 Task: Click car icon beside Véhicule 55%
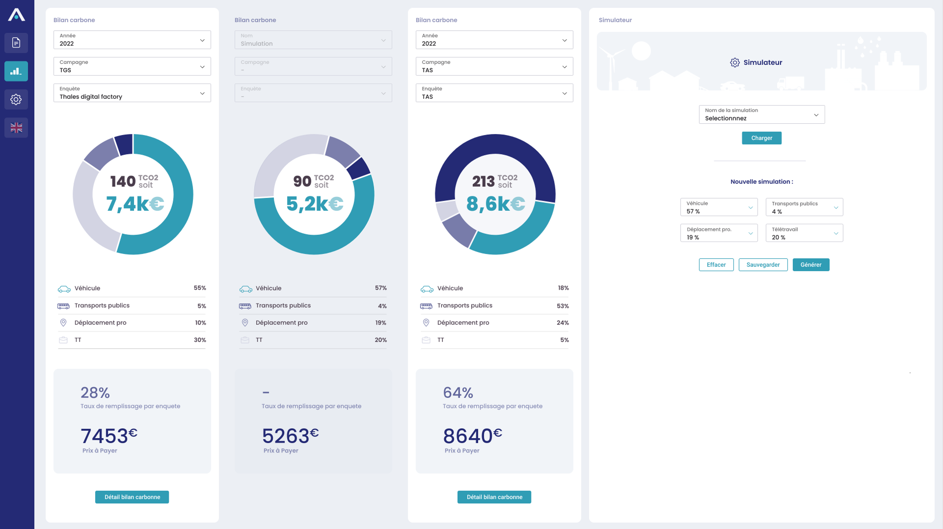coord(64,289)
